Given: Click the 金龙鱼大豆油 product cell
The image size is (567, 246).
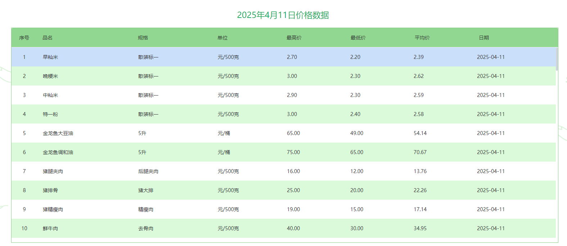Looking at the screenshot, I should [x=58, y=133].
